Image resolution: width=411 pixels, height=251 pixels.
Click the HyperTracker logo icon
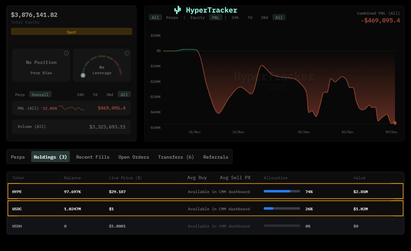tap(177, 10)
